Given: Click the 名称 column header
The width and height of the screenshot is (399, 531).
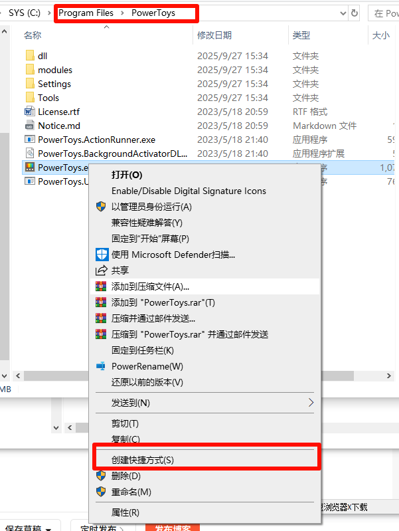Looking at the screenshot, I should tap(33, 35).
